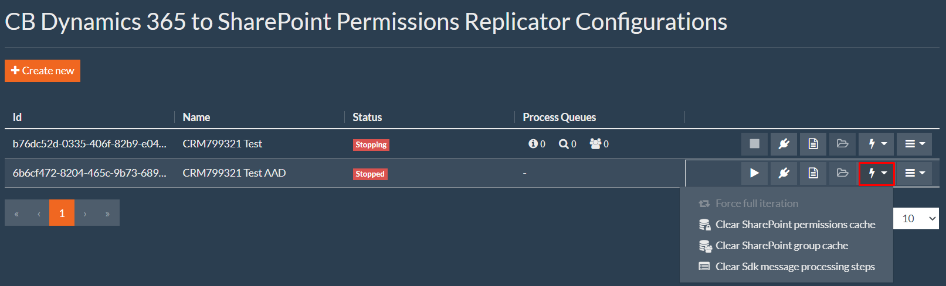Jump to last page with double arrow
946x286 pixels.
click(x=107, y=213)
